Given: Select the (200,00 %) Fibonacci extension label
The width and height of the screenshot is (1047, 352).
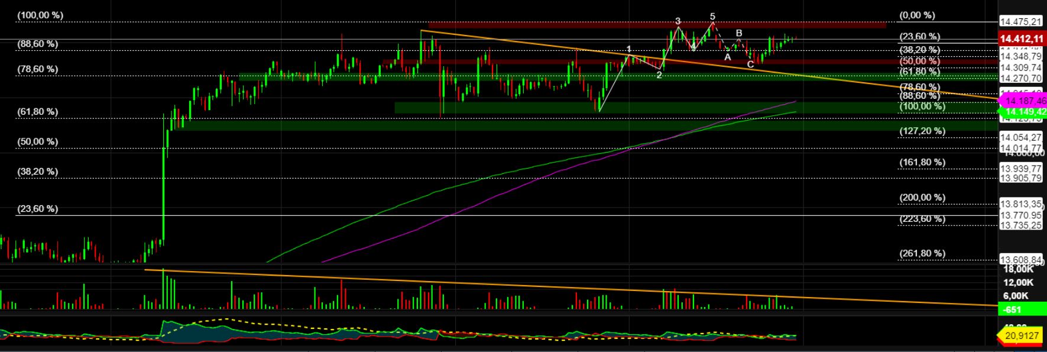Looking at the screenshot, I should coord(922,198).
